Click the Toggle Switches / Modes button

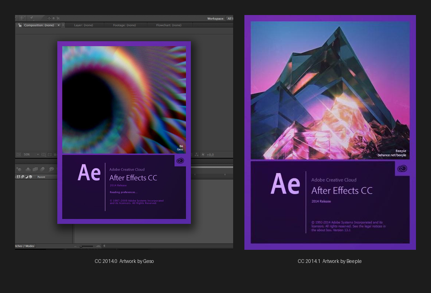click(25, 246)
